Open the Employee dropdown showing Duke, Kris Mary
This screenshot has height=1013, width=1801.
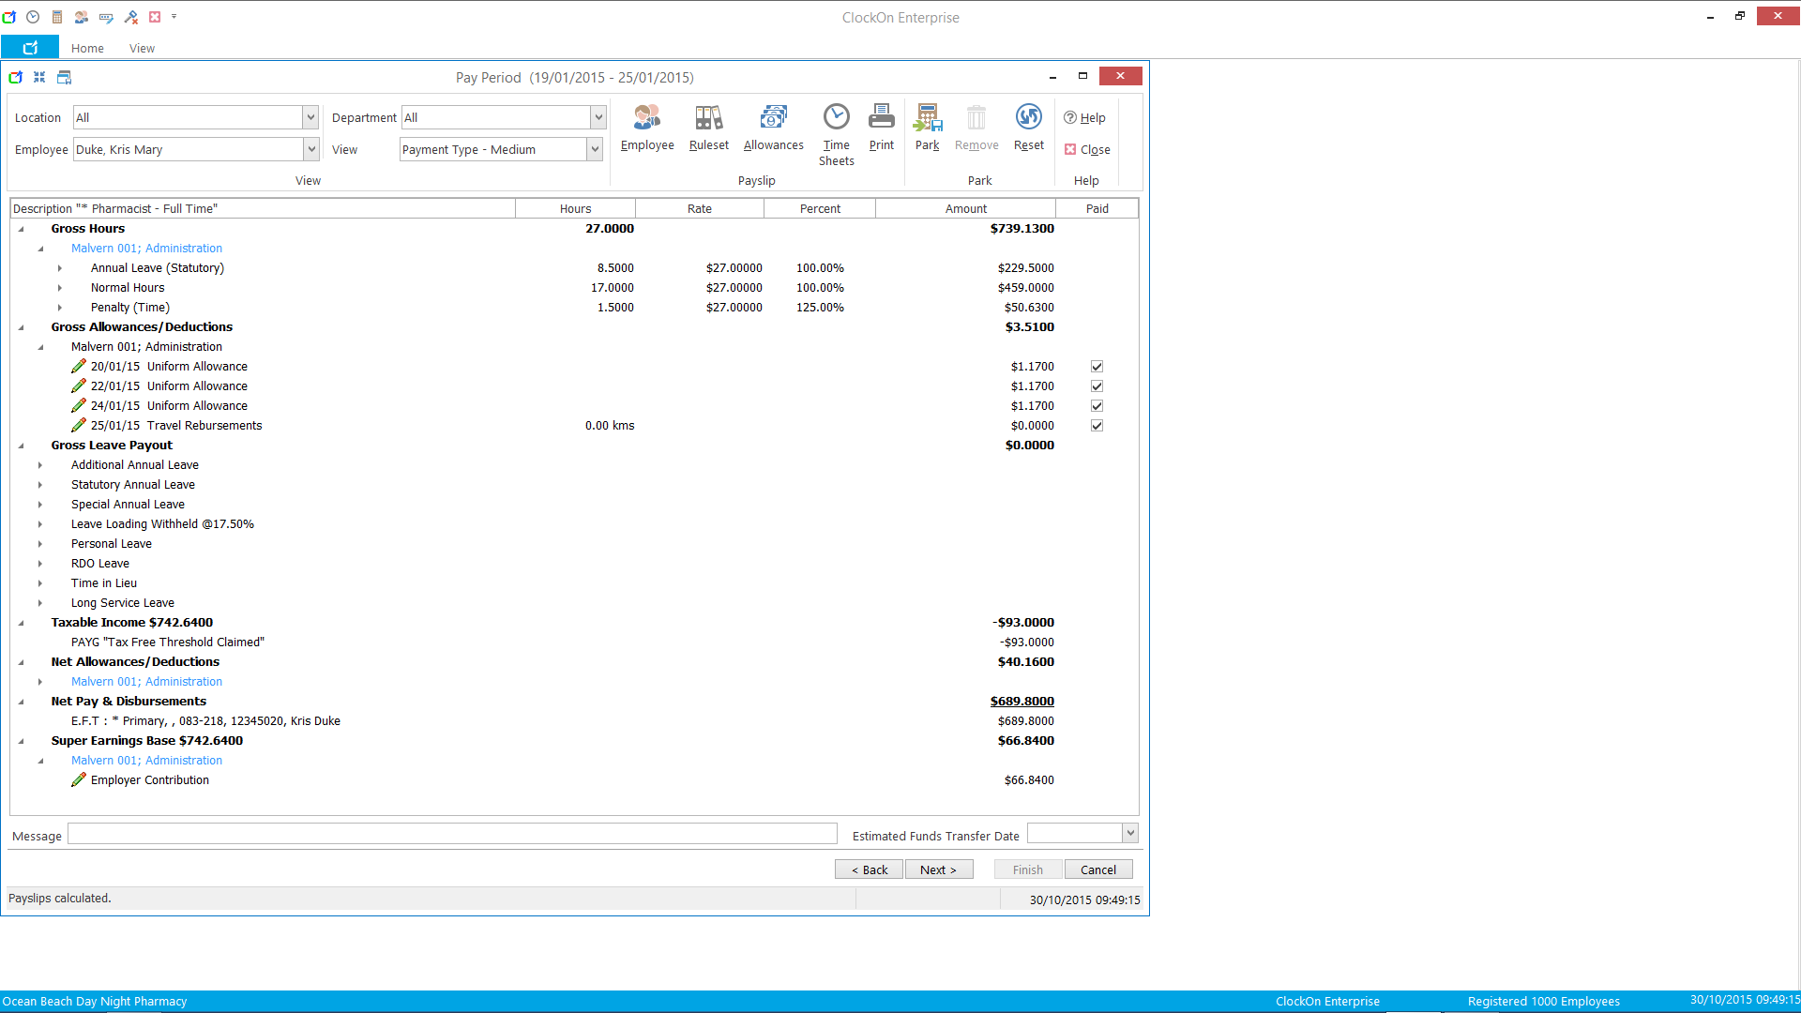[x=310, y=149]
